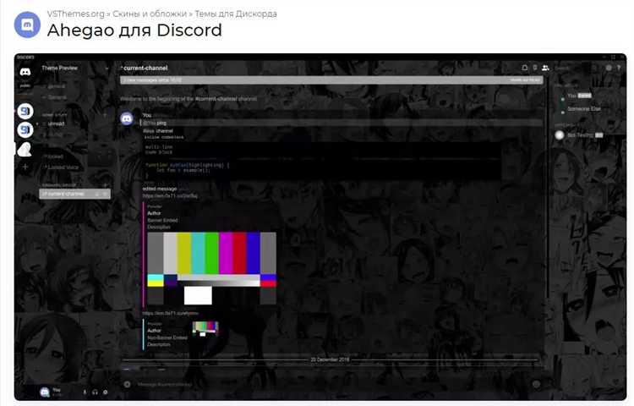This screenshot has height=406, width=634.
Task: Open pinned messages icon in header
Action: (x=534, y=67)
